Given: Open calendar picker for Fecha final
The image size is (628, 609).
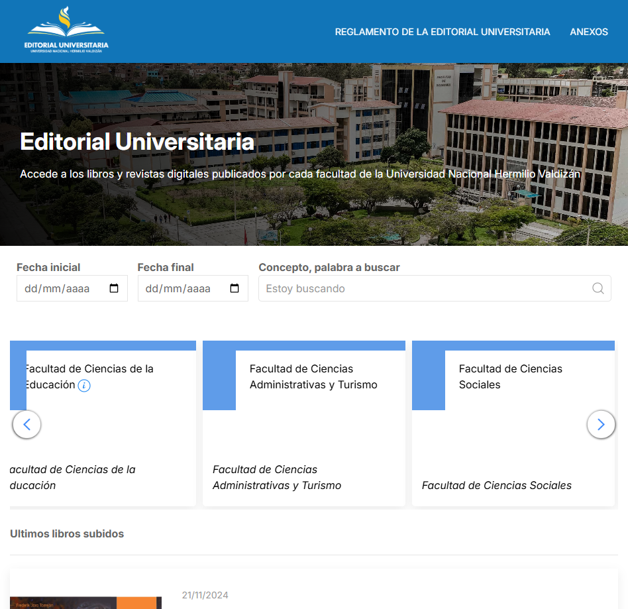Looking at the screenshot, I should click(235, 289).
